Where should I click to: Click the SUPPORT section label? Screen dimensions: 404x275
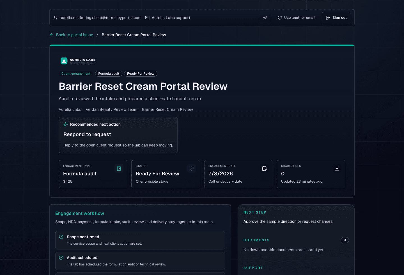[253, 268]
